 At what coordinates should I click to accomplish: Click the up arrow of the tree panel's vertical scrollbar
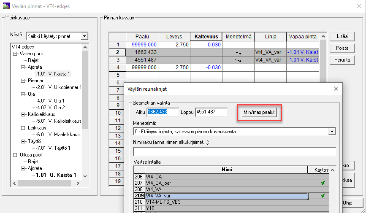[85, 47]
